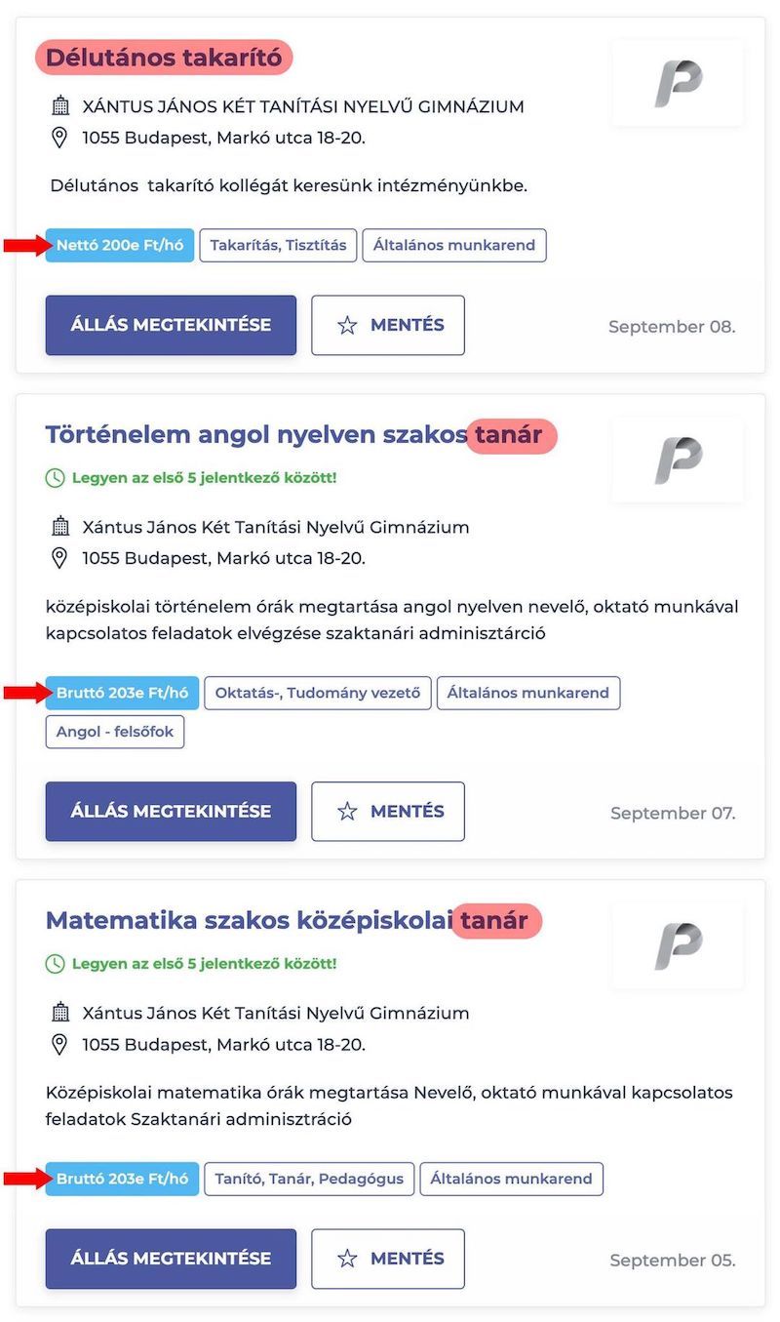The height and width of the screenshot is (1322, 780).
Task: Open the Délutános takarító job title
Action: point(164,59)
